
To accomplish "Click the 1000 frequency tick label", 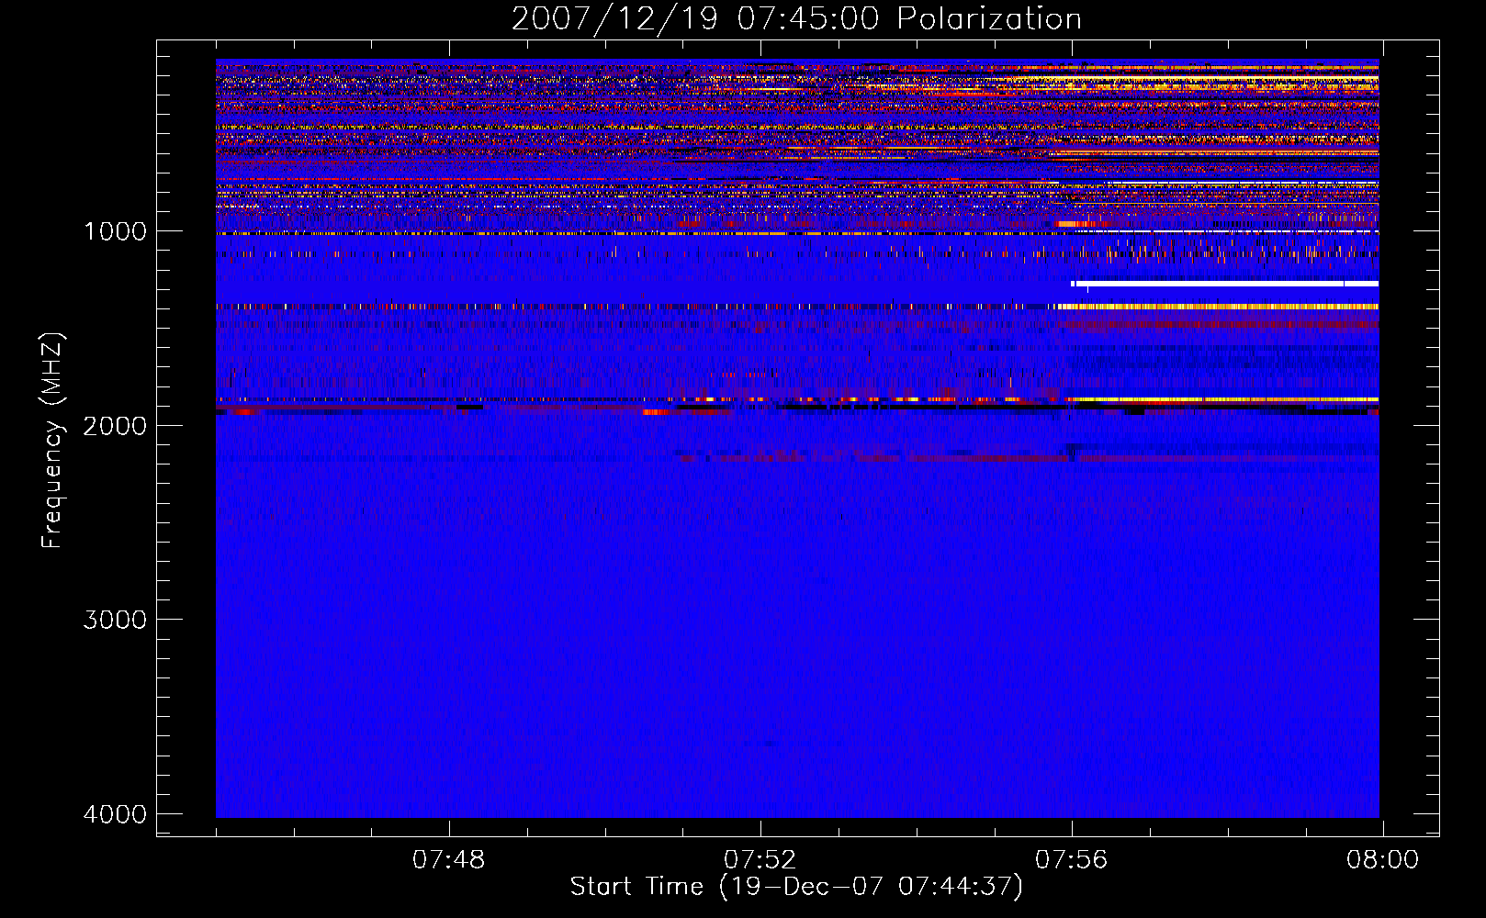I will point(115,231).
